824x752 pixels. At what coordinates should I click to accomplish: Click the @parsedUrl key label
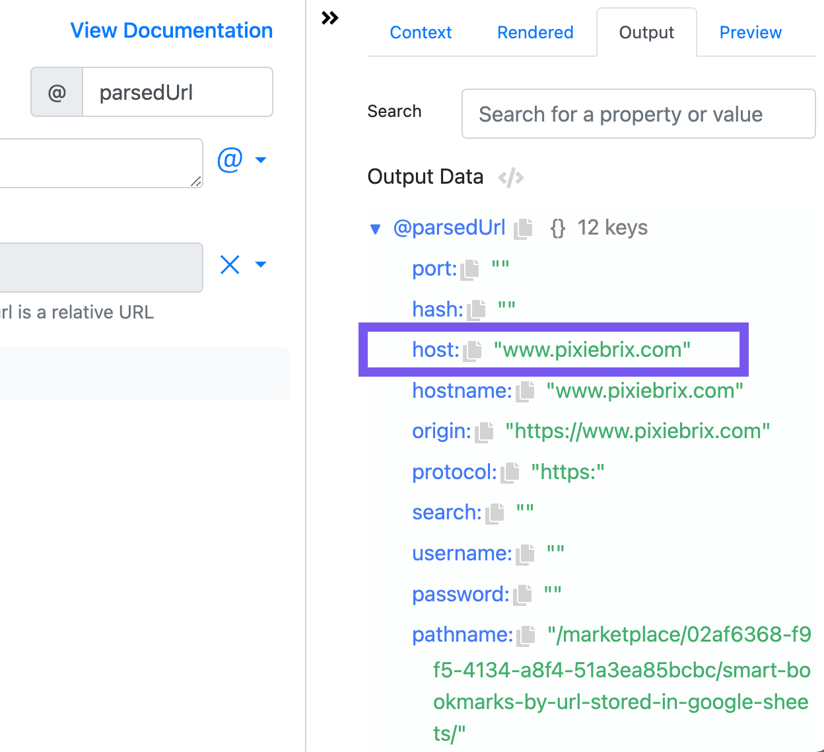tap(450, 228)
